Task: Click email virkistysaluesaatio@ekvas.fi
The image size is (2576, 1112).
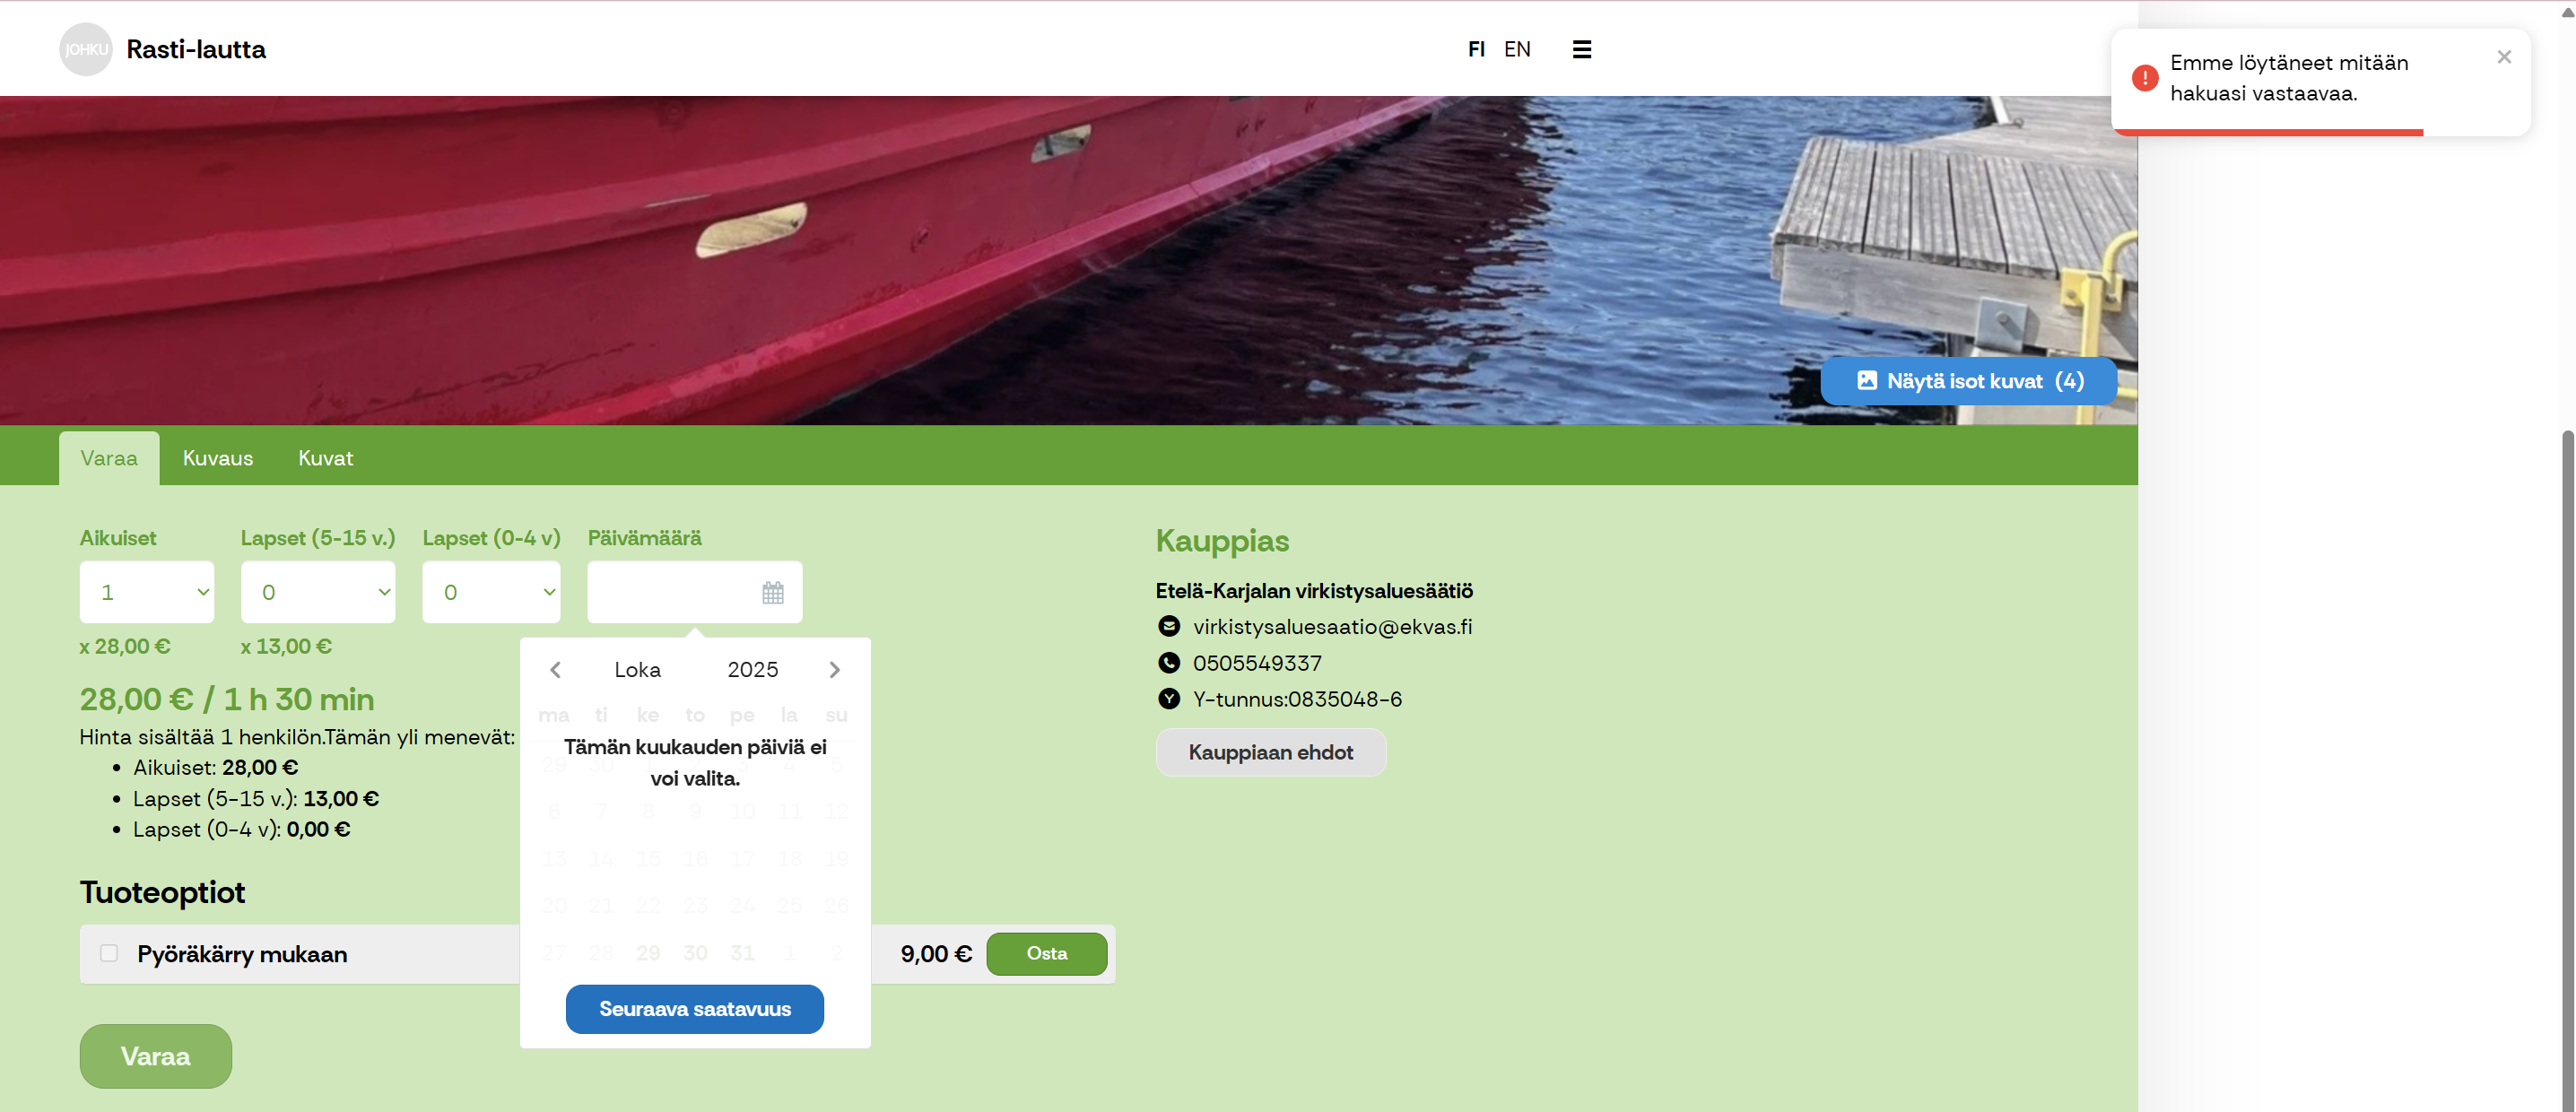Action: [x=1332, y=627]
